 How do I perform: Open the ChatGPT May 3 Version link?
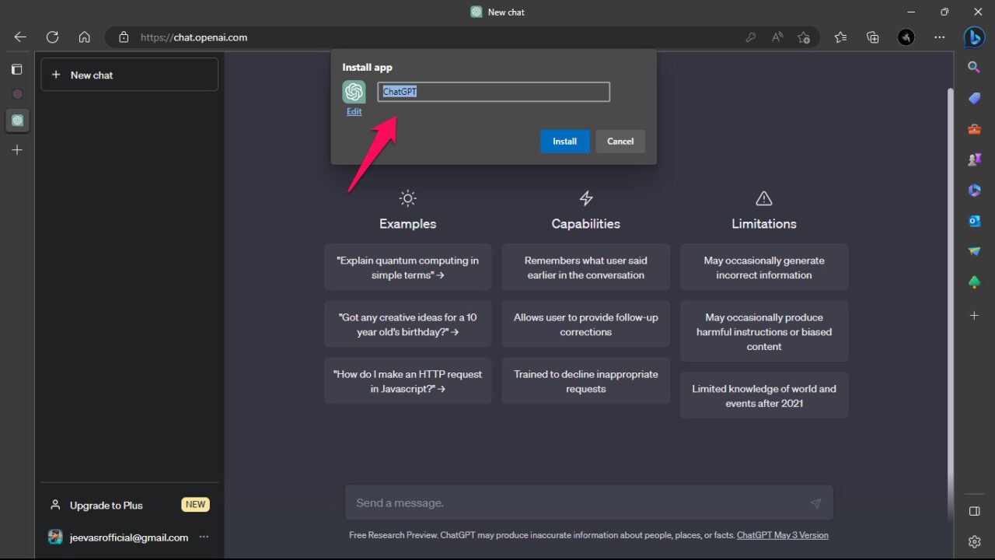coord(782,535)
